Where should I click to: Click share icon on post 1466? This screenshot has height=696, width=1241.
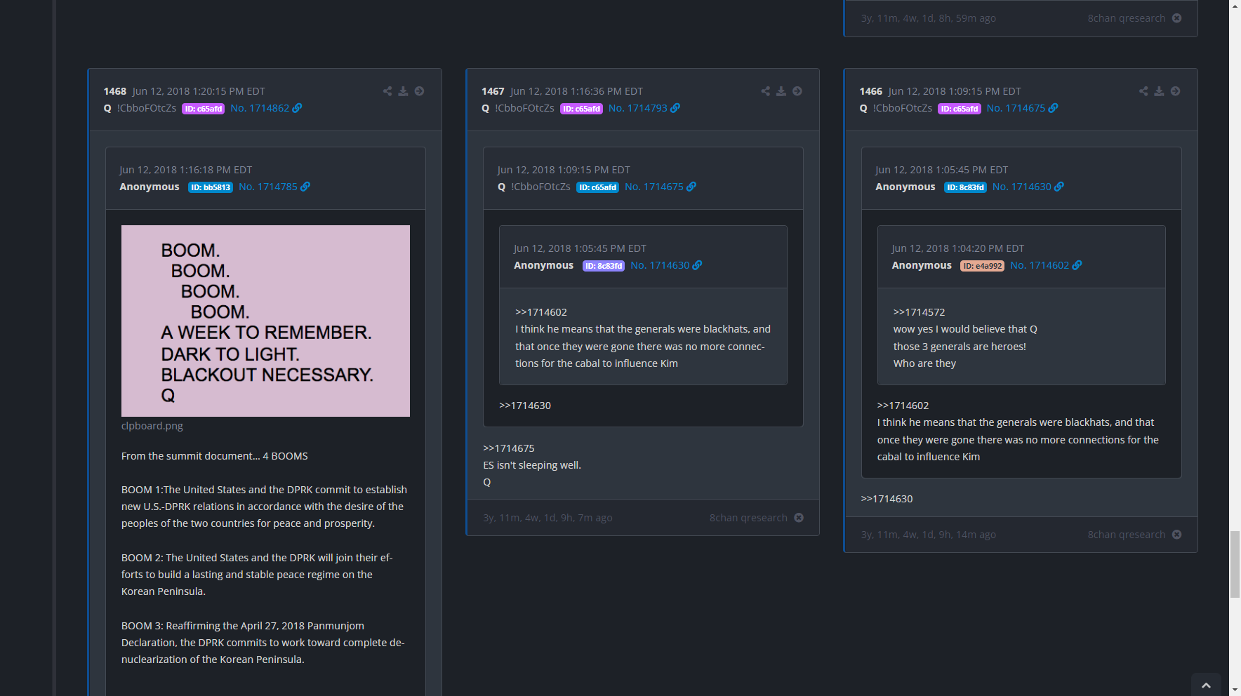point(1143,91)
